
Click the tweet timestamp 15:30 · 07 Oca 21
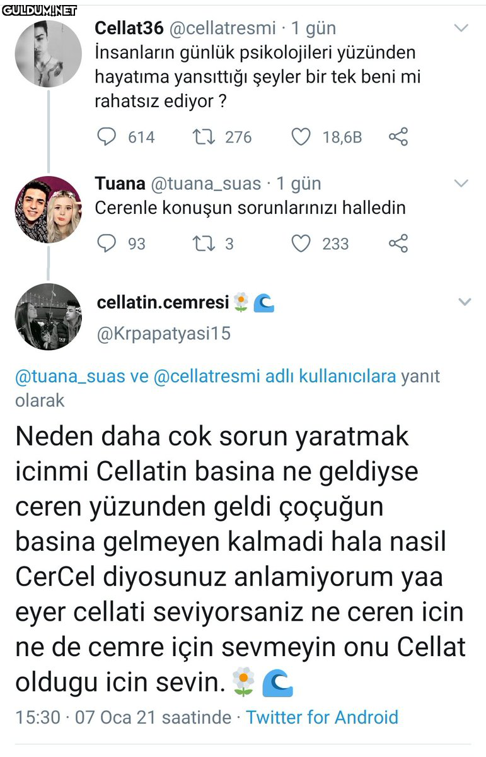[x=123, y=717]
